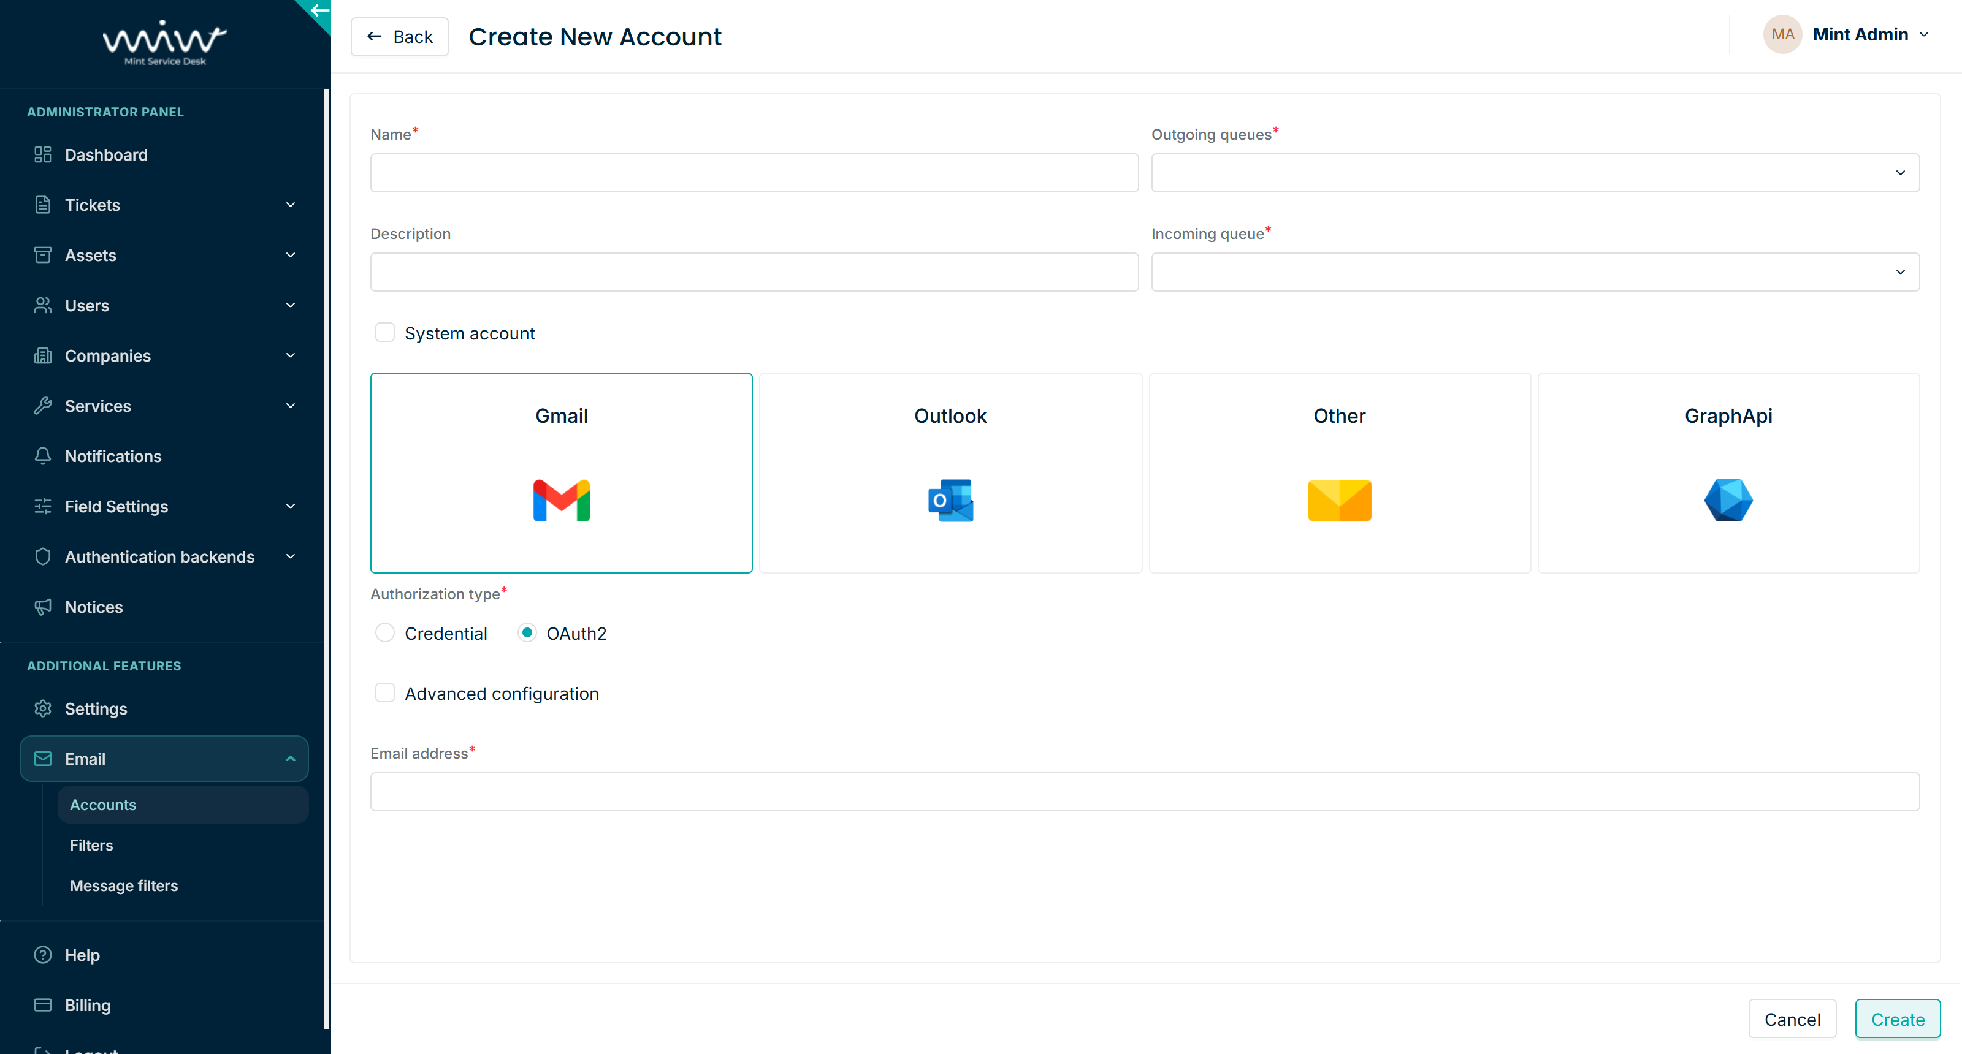
Task: Open Help via question mark icon
Action: [x=43, y=954]
